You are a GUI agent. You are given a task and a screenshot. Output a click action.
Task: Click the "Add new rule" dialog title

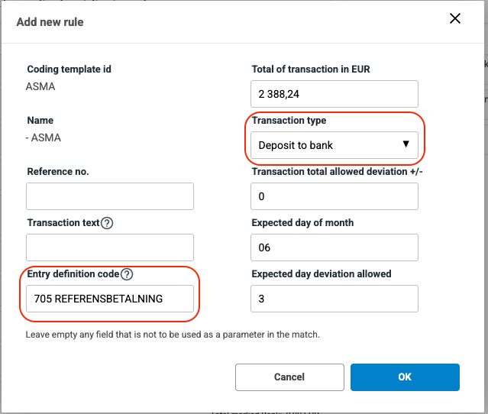(x=50, y=21)
